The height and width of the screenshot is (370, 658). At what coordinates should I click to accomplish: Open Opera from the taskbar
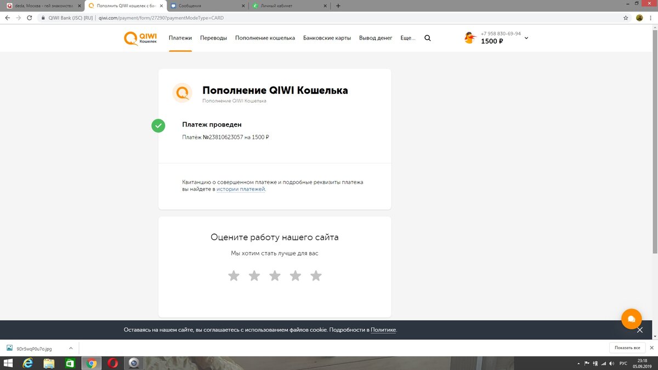112,363
